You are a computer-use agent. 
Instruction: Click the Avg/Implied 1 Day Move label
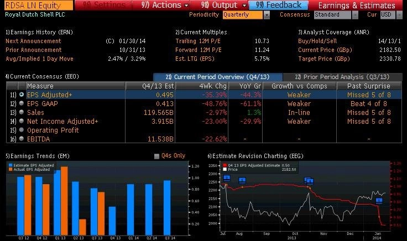coord(39,59)
